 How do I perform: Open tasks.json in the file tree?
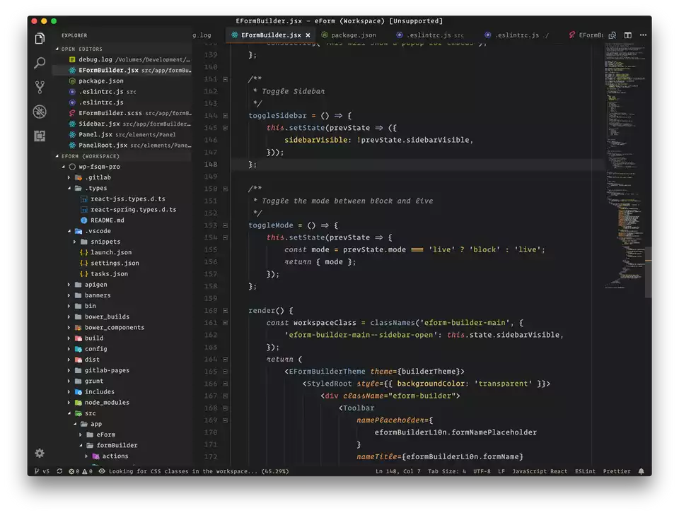[122, 273]
